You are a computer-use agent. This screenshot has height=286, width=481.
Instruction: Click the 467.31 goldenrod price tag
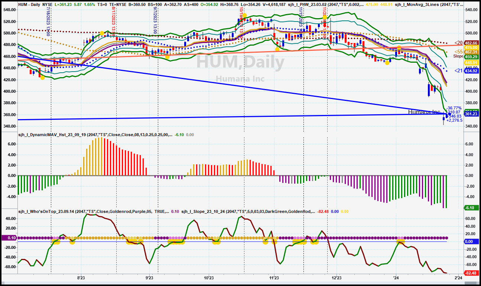pos(471,52)
